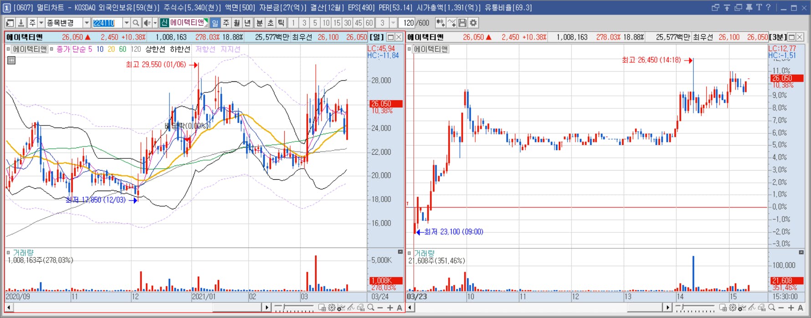This screenshot has height=318, width=811.
Task: Expand the 종목변경 dropdown
Action: pos(87,23)
